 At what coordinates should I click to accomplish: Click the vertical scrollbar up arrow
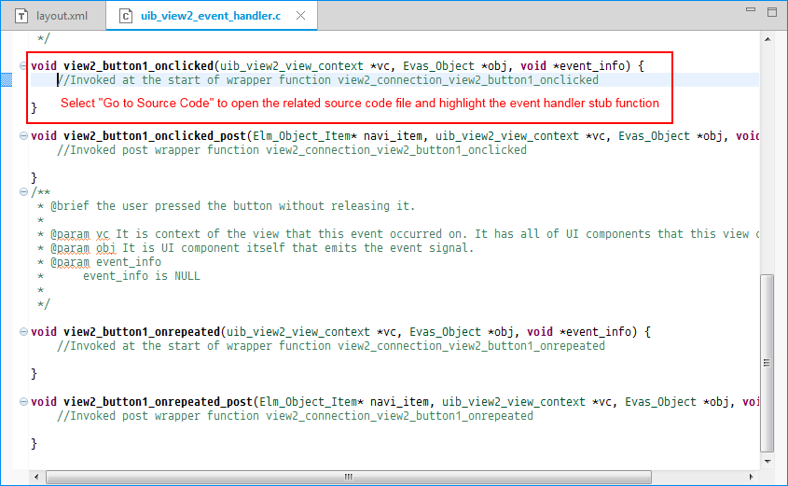coord(767,39)
